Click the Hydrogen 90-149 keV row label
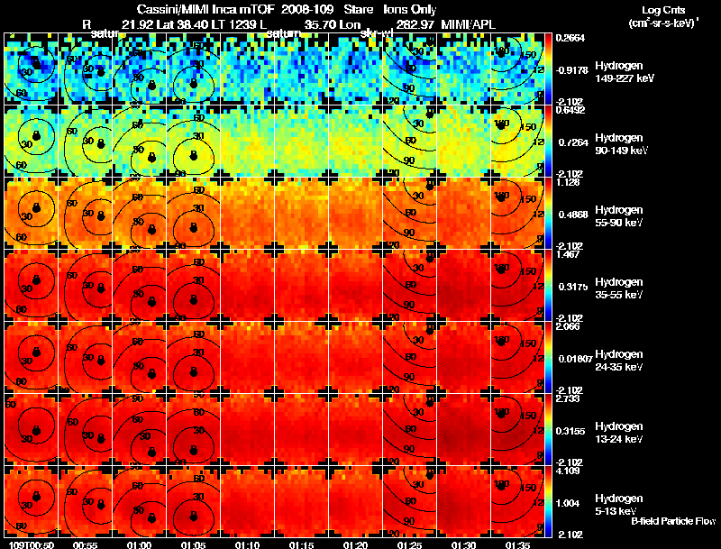The width and height of the screenshot is (721, 549). tap(621, 144)
